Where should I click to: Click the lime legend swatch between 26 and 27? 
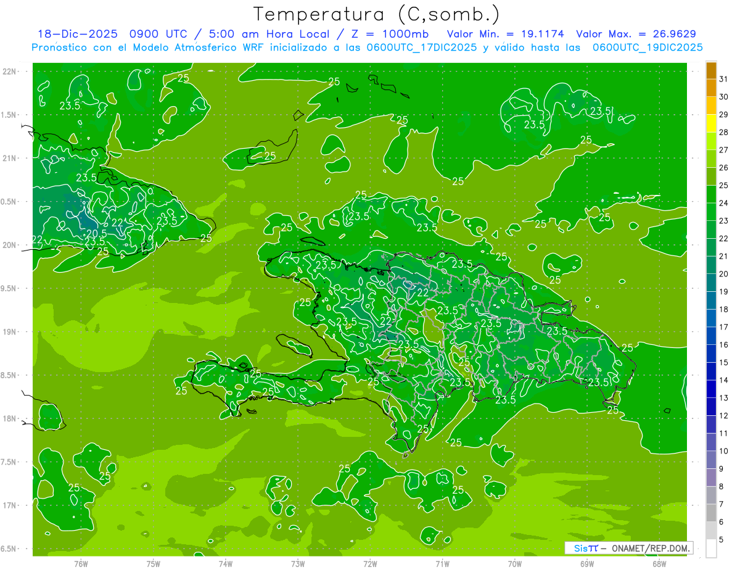(711, 159)
